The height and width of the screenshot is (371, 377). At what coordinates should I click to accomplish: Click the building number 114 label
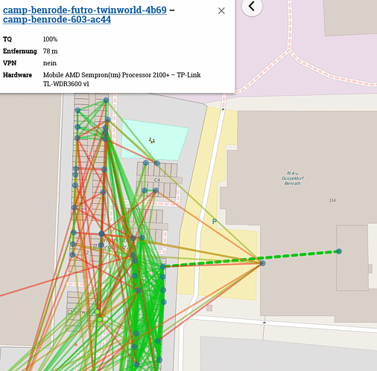(x=332, y=200)
